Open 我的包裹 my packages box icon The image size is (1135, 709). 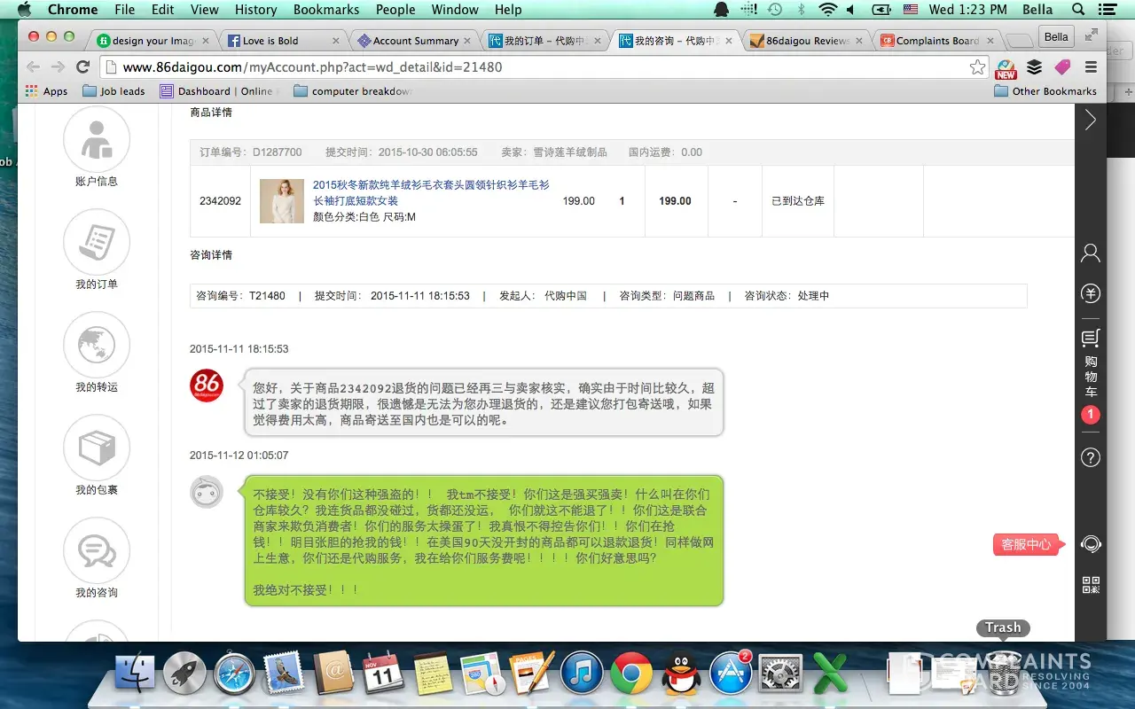pyautogui.click(x=97, y=448)
